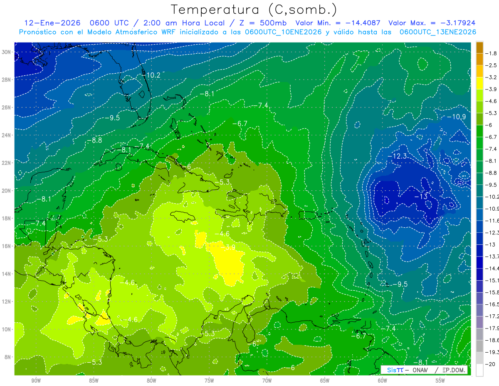The width and height of the screenshot is (499, 386).
Task: Click the "75W" longitude axis label
Action: pos(209,381)
